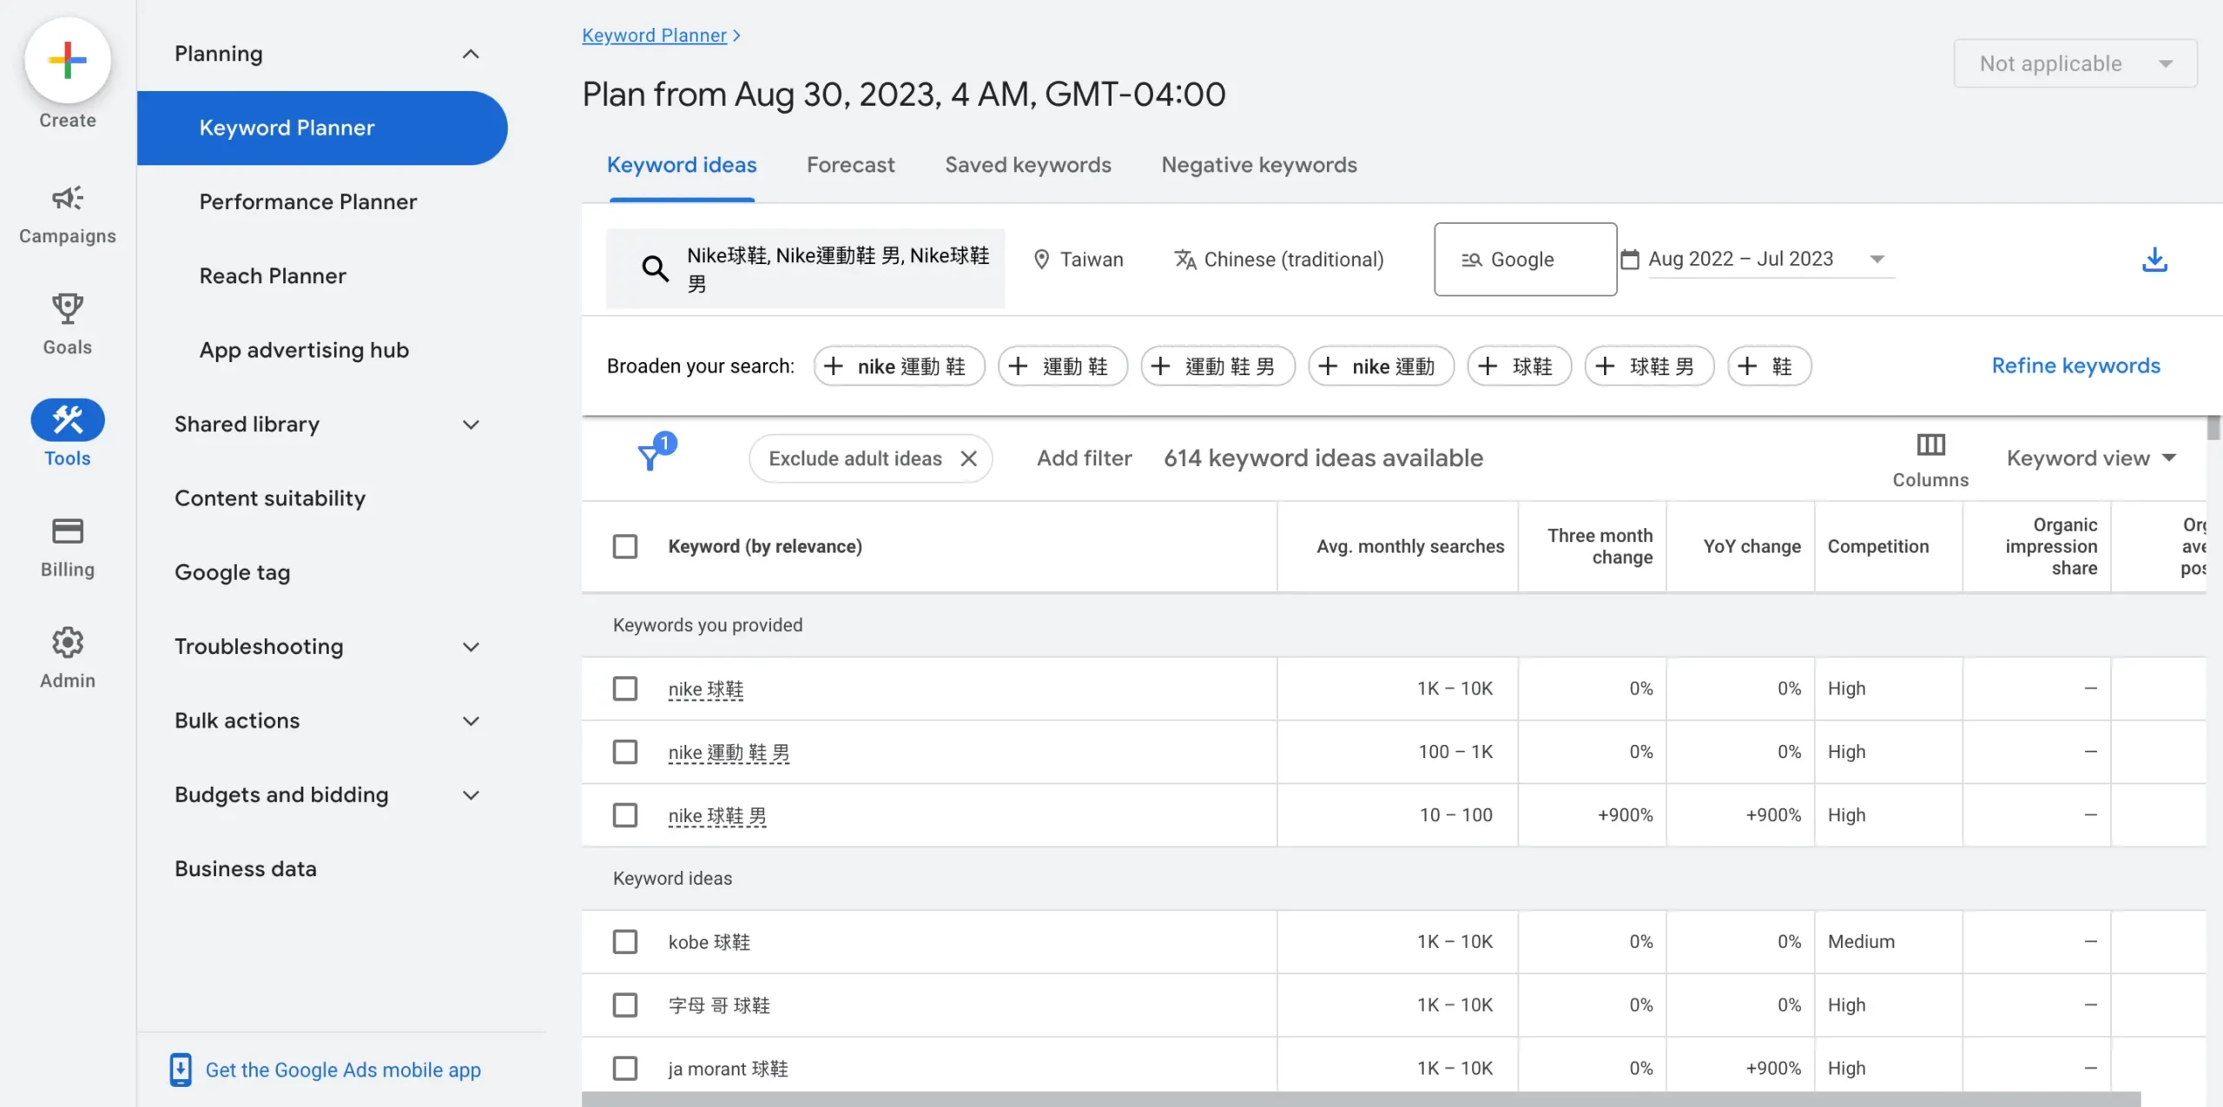2223x1107 pixels.
Task: Click the calendar date icon
Action: click(1630, 260)
